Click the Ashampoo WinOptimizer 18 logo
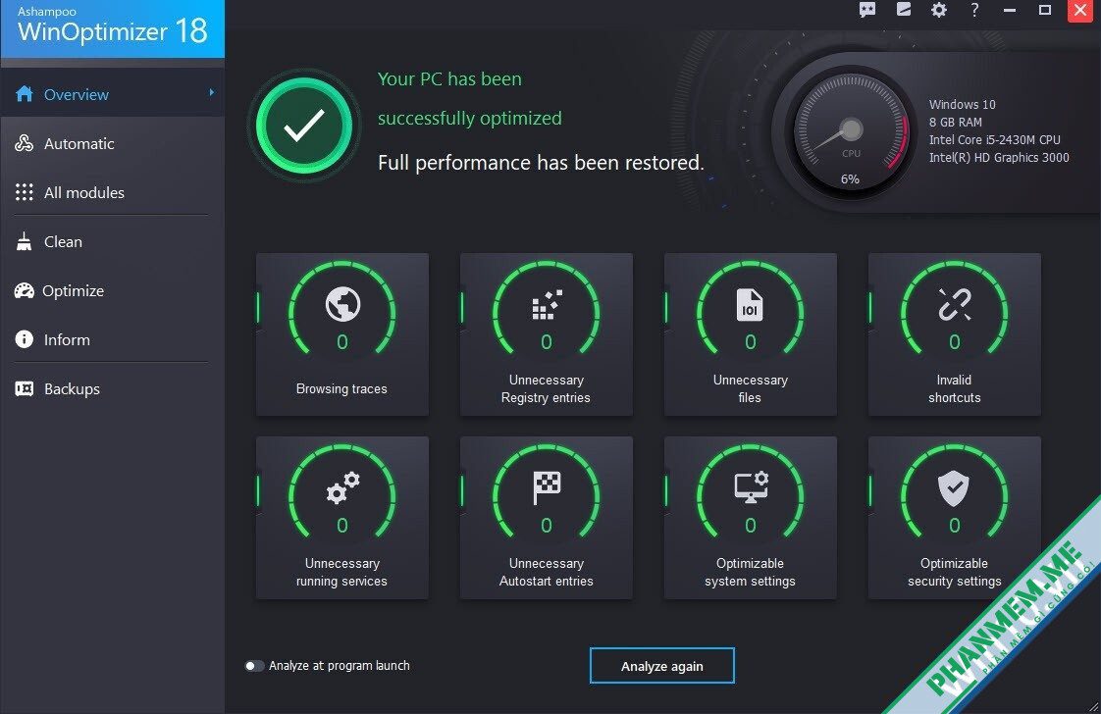This screenshot has width=1101, height=714. point(112,26)
